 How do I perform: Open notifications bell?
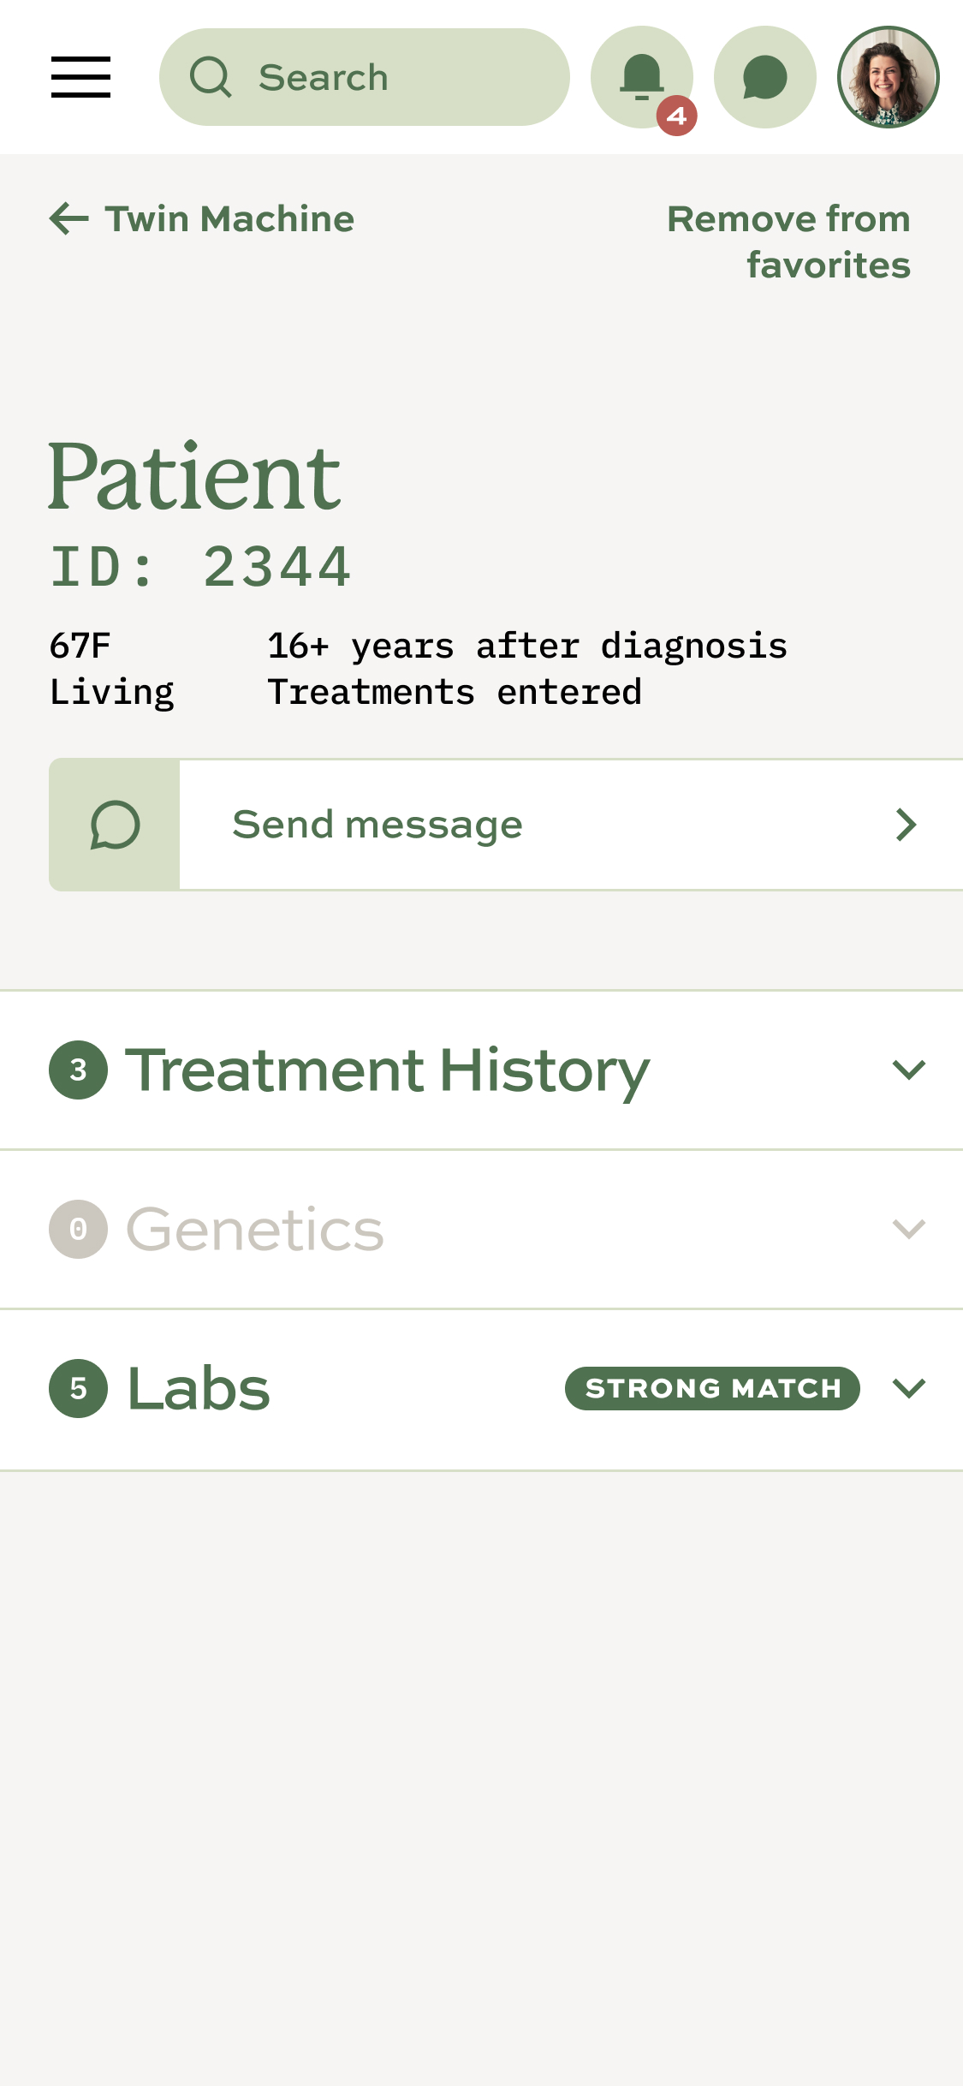[641, 75]
